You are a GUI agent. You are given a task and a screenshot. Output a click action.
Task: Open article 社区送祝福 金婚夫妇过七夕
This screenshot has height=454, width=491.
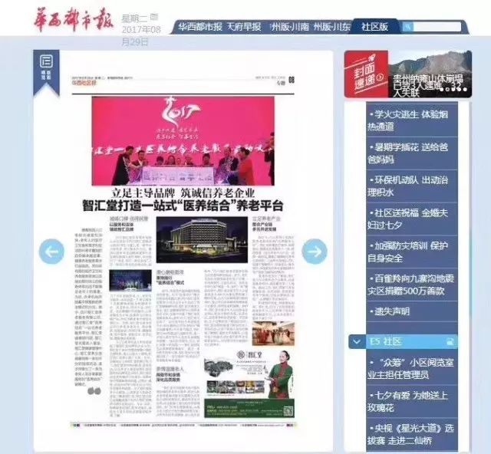coord(412,219)
